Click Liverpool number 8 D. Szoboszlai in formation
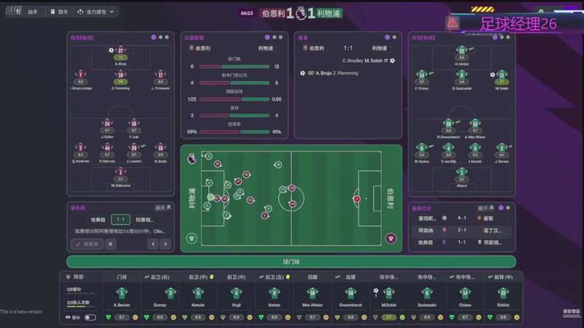584x328 pixels. [462, 74]
